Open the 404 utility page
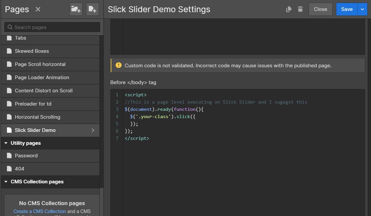The image size is (371, 216). (x=50, y=169)
